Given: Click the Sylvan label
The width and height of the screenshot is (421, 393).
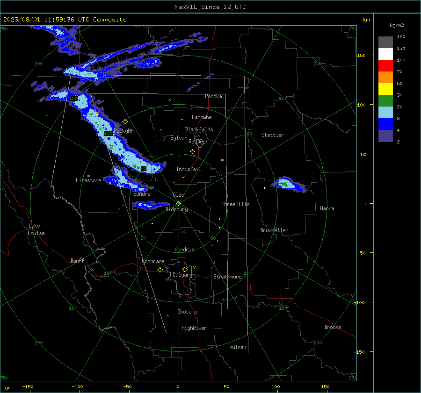Looking at the screenshot, I should pos(179,138).
